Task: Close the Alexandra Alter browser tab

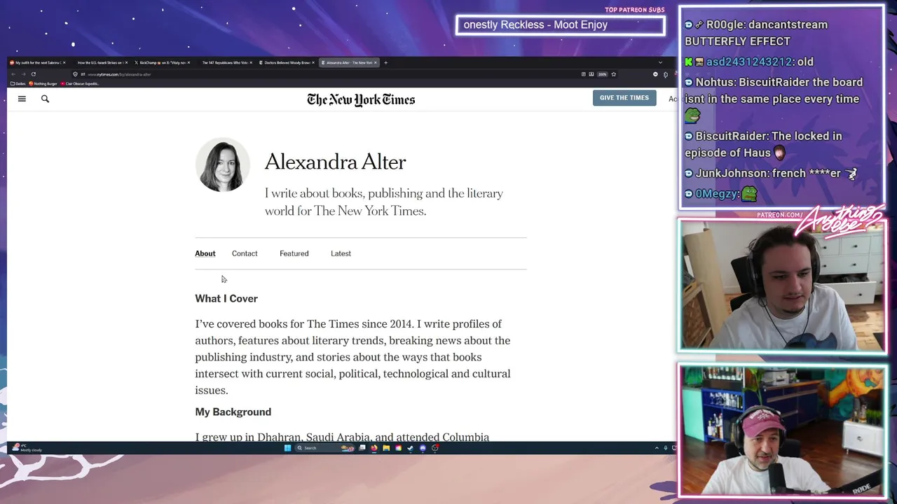Action: pos(376,62)
